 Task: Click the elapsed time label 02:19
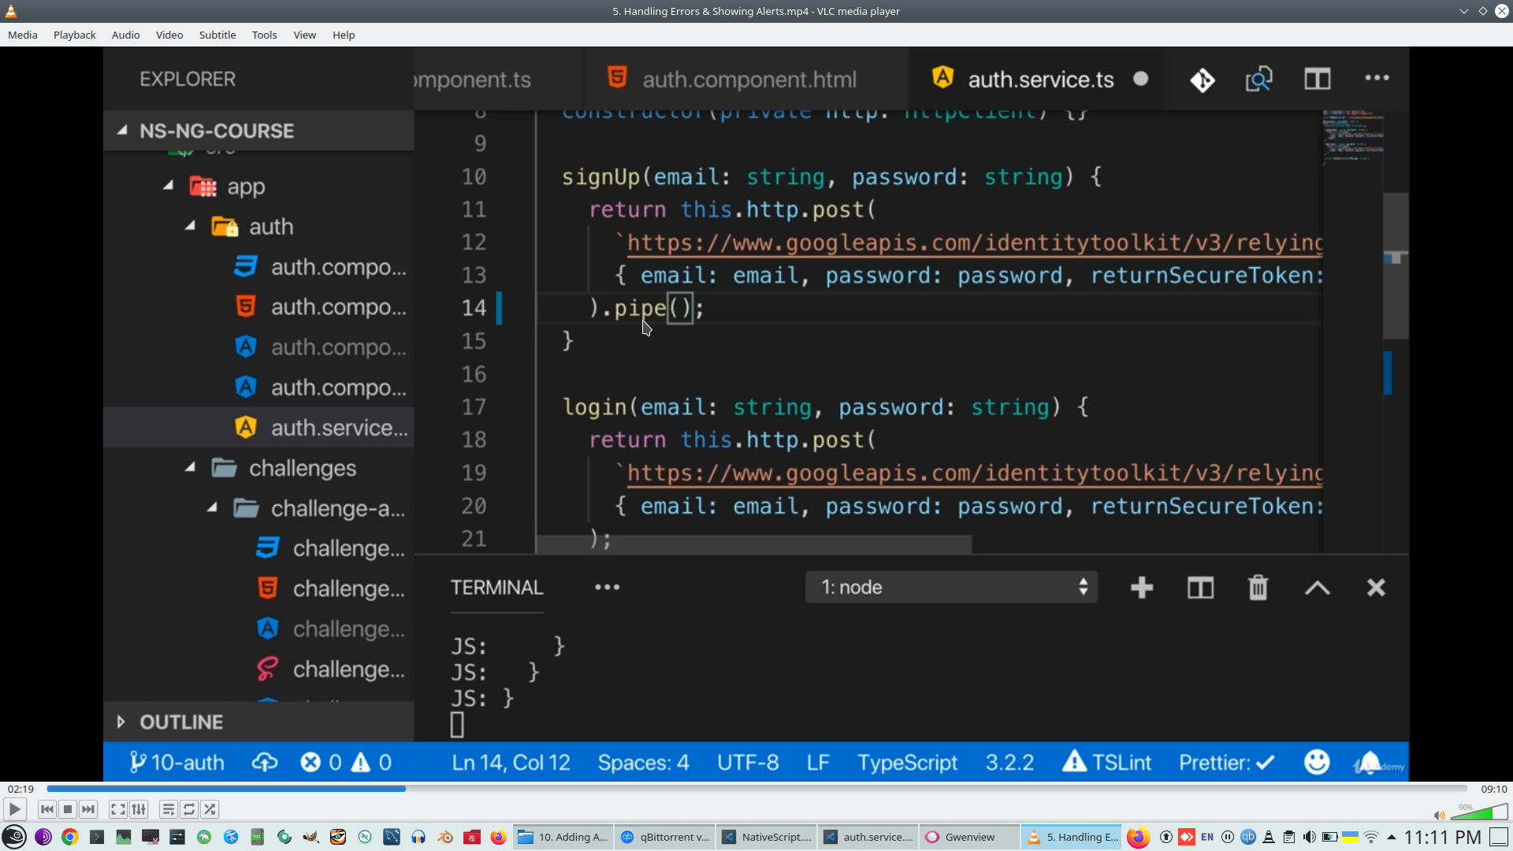21,789
